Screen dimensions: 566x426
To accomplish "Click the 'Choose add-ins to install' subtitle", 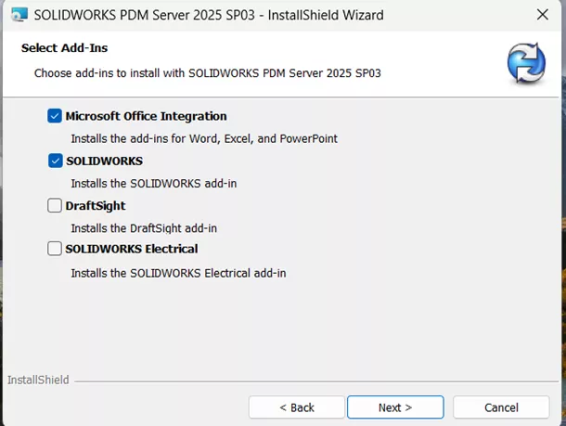I will point(207,72).
